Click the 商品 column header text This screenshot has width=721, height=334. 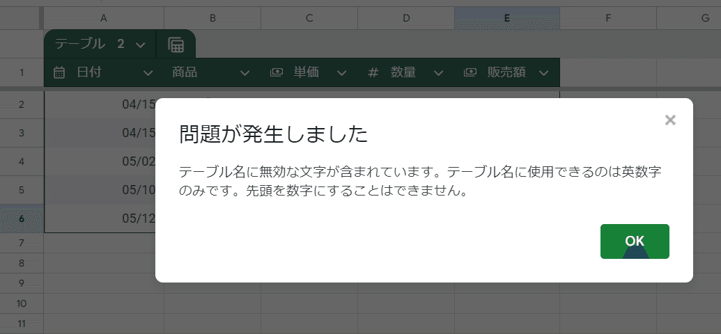(185, 72)
